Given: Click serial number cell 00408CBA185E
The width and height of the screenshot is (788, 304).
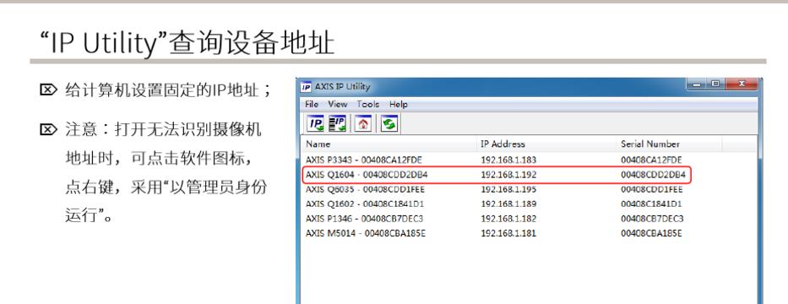Looking at the screenshot, I should tap(651, 233).
